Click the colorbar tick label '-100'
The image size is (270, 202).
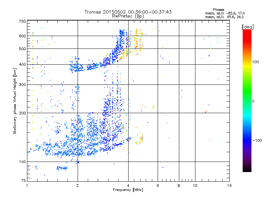[257, 140]
